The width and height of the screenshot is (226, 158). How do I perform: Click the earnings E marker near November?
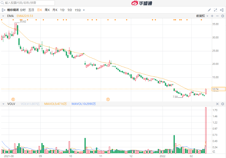click(x=108, y=99)
